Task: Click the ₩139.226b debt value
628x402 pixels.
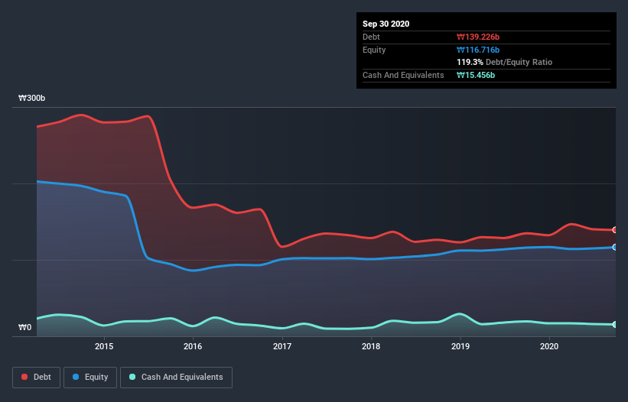Action: pyautogui.click(x=478, y=37)
